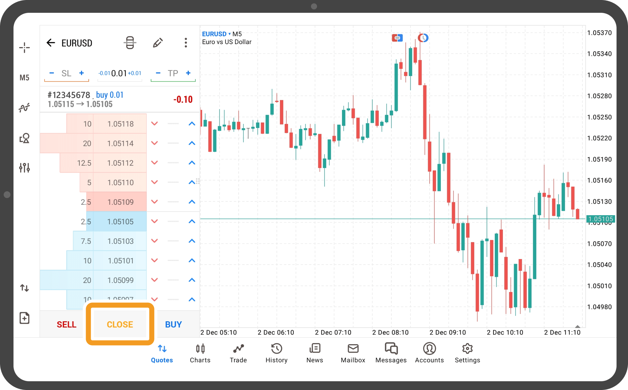Switch to the History tab

276,353
